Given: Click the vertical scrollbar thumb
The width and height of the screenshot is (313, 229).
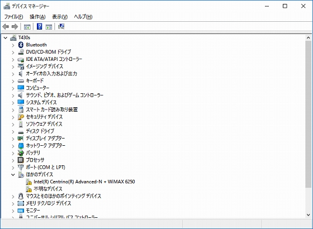Looking at the screenshot, I should click(308, 114).
